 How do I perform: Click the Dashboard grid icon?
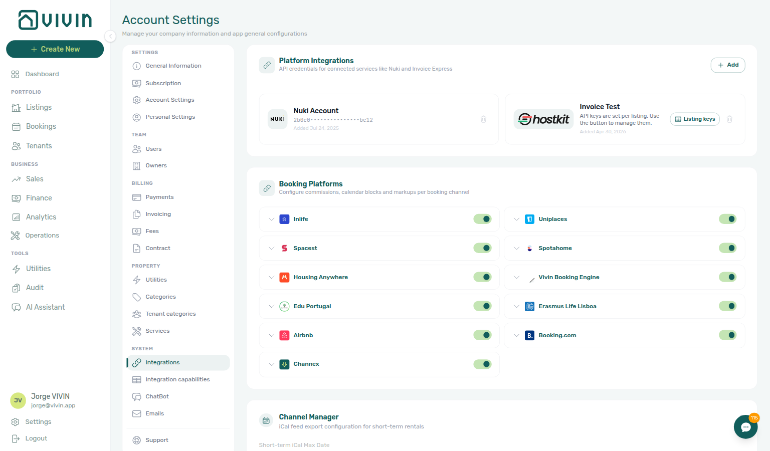pyautogui.click(x=15, y=74)
